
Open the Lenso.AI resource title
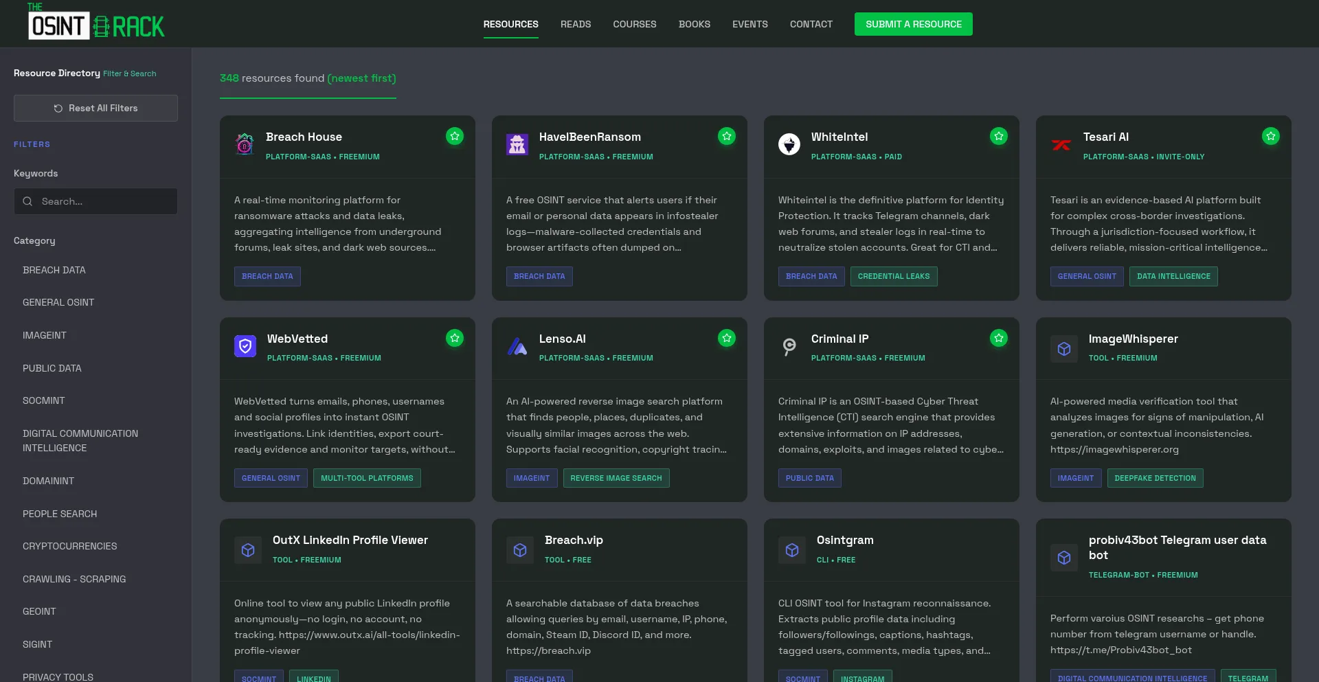pyautogui.click(x=563, y=339)
